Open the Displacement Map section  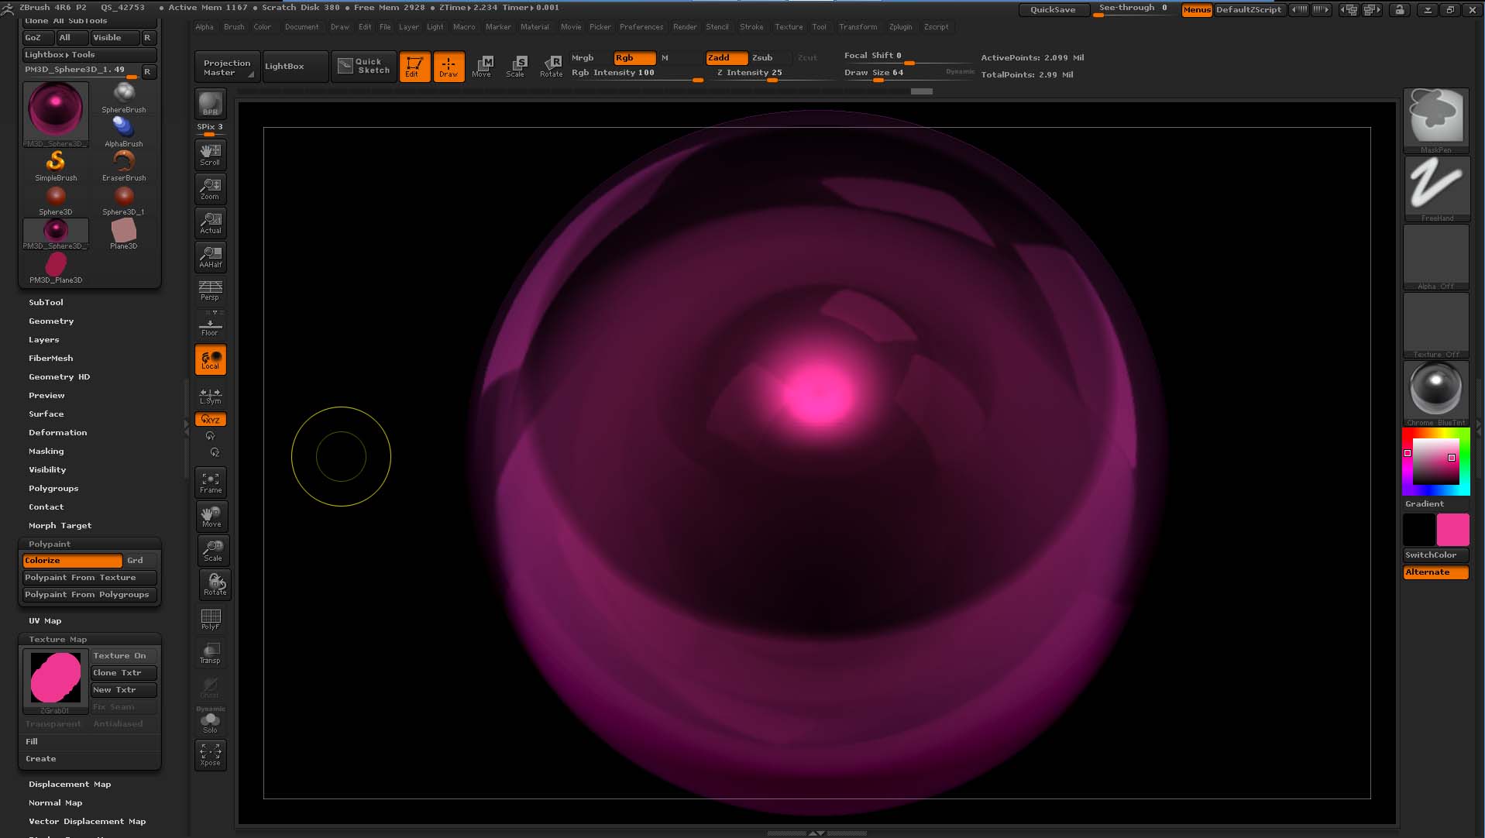point(70,784)
